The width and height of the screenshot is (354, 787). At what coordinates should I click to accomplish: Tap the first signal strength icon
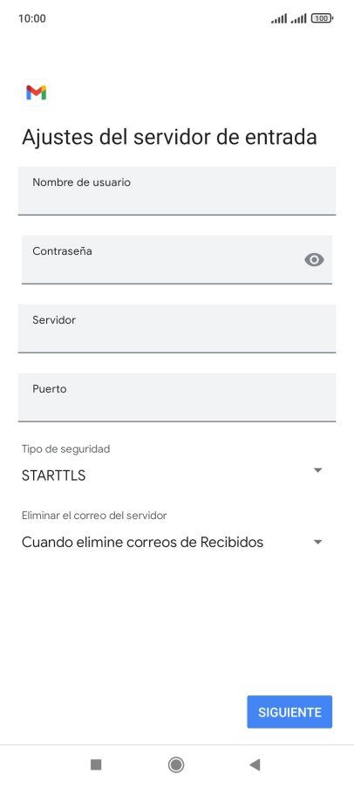279,18
